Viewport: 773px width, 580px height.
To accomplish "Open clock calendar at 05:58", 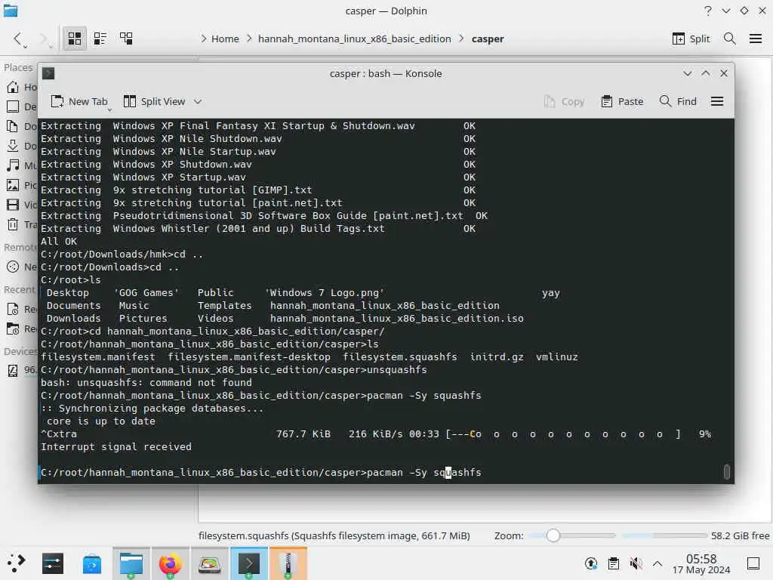I will tap(701, 563).
